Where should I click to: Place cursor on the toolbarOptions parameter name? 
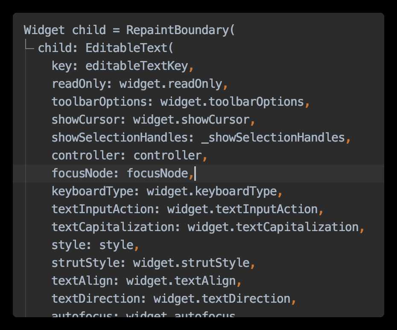point(99,102)
